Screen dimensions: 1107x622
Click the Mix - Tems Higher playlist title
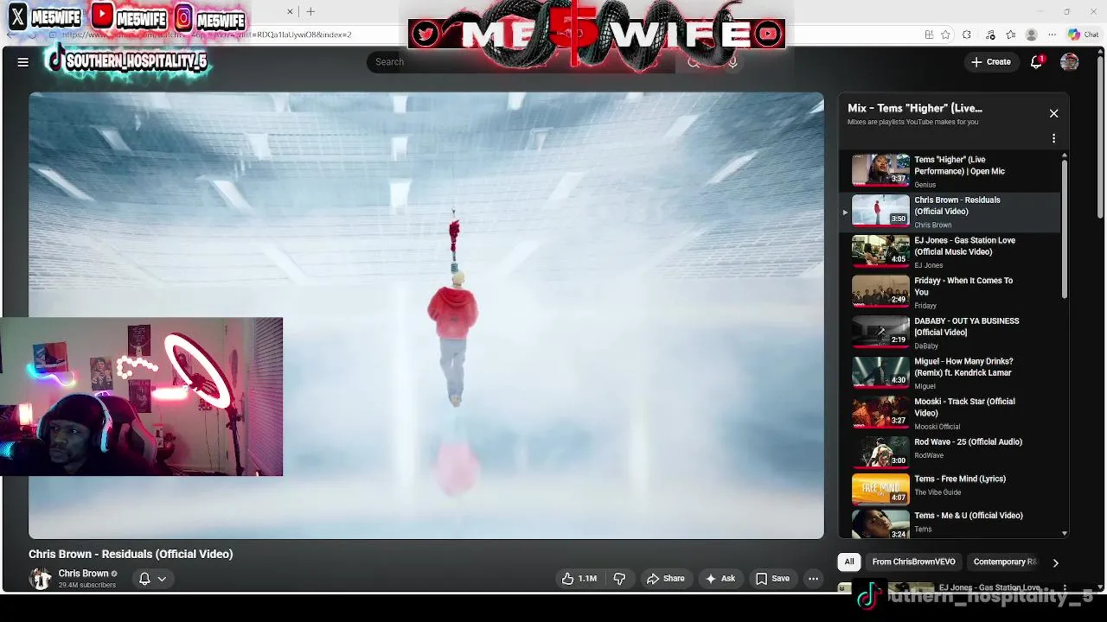[915, 108]
